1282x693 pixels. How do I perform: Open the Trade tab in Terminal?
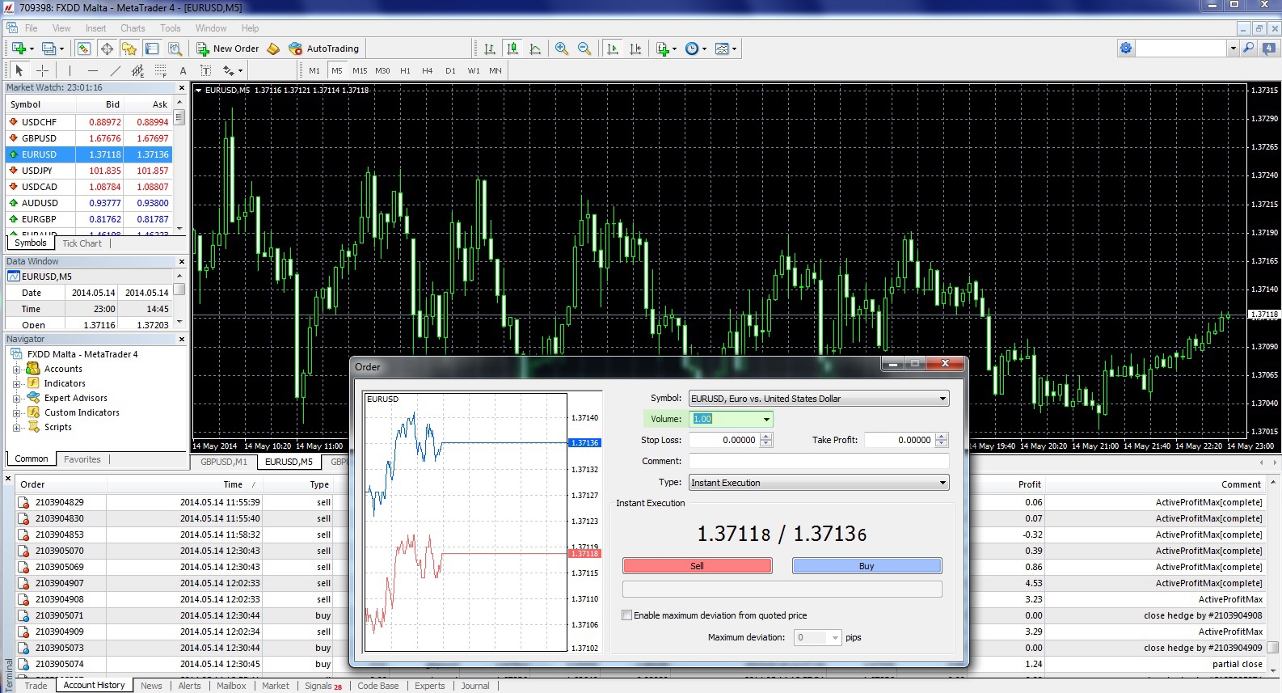pyautogui.click(x=36, y=686)
